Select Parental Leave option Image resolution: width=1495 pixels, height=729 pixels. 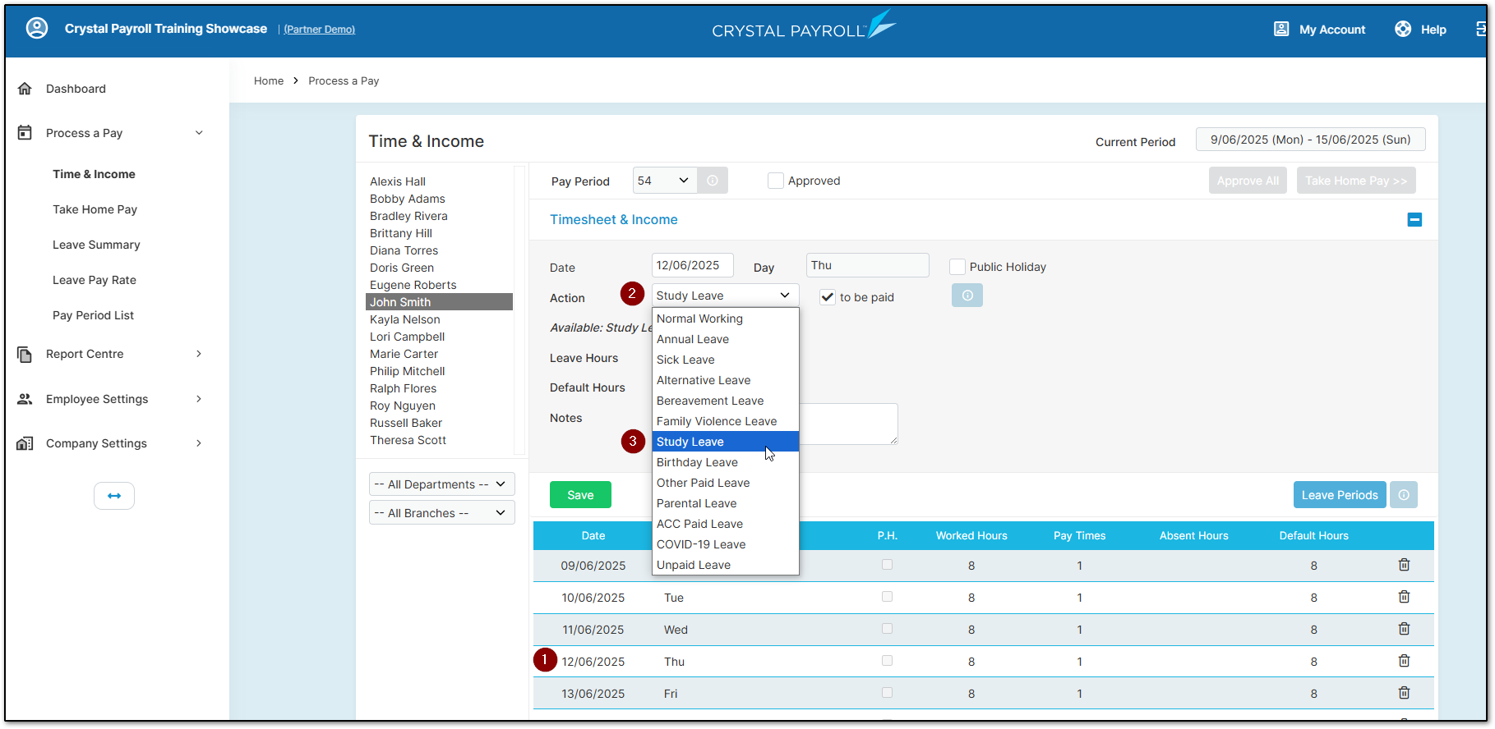point(725,503)
